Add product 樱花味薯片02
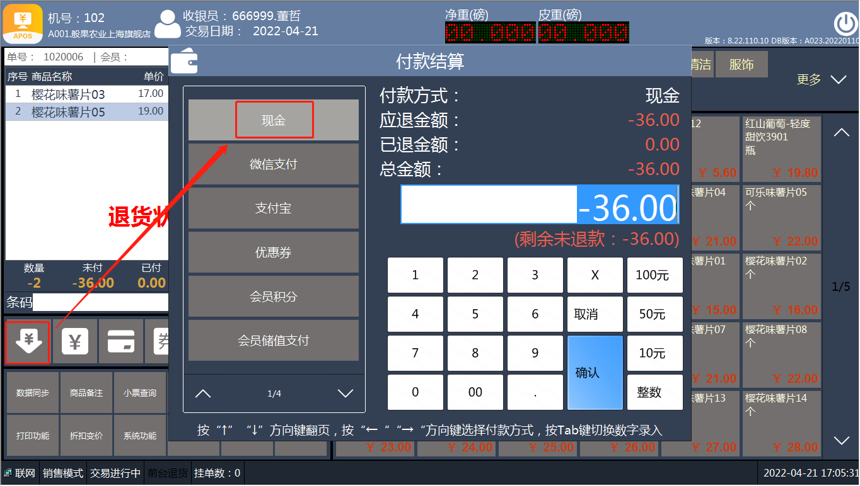This screenshot has width=860, height=486. pyautogui.click(x=782, y=286)
